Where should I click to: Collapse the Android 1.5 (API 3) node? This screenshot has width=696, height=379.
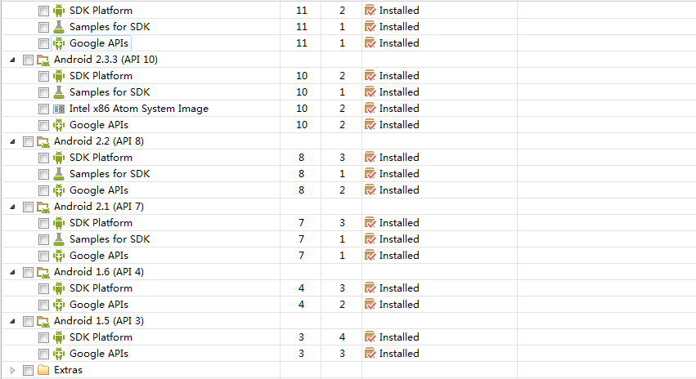tap(12, 321)
